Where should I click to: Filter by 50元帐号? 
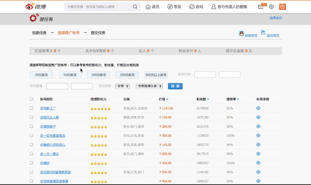pos(70,75)
